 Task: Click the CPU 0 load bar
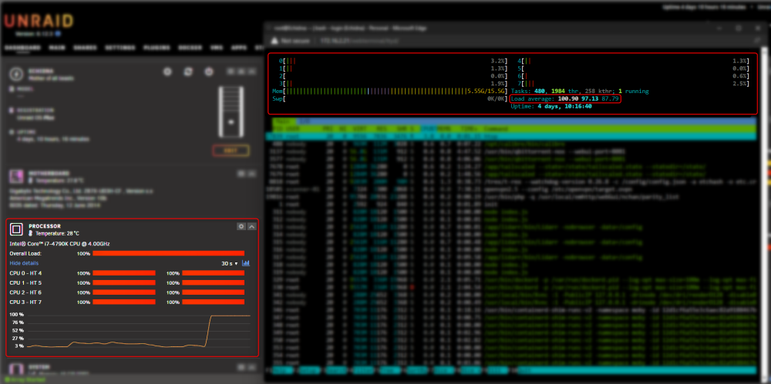124,273
